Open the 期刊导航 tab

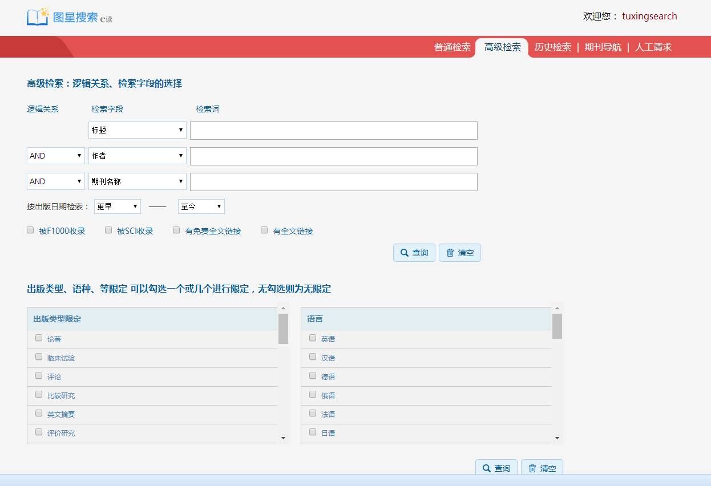tap(603, 47)
